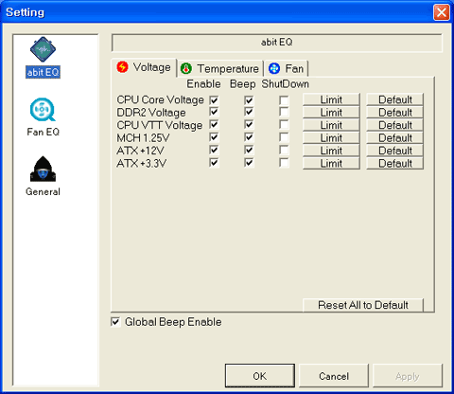Click the MCH 1.25V label
The height and width of the screenshot is (394, 454).
tap(143, 138)
